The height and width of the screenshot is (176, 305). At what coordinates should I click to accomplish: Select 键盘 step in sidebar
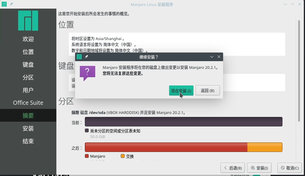point(28,64)
